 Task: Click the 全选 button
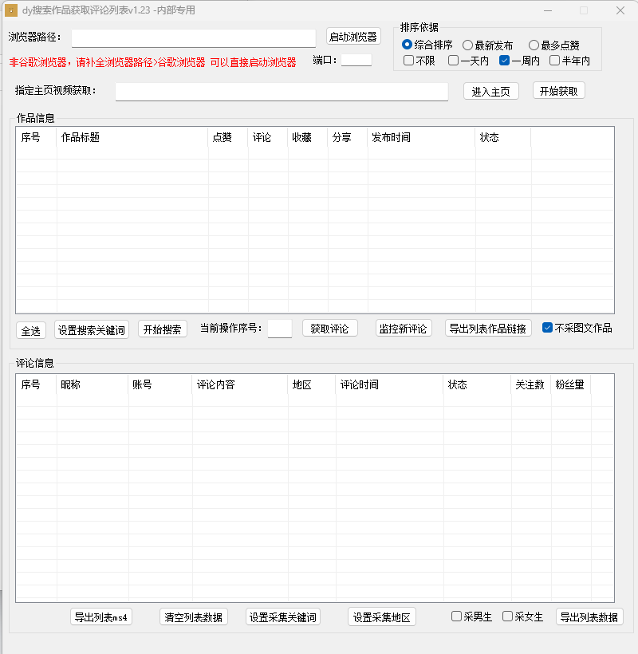coord(31,330)
